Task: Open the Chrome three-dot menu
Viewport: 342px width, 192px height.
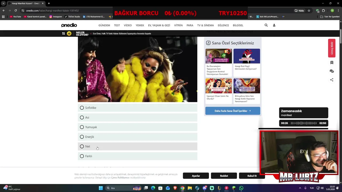Action: 338,10
